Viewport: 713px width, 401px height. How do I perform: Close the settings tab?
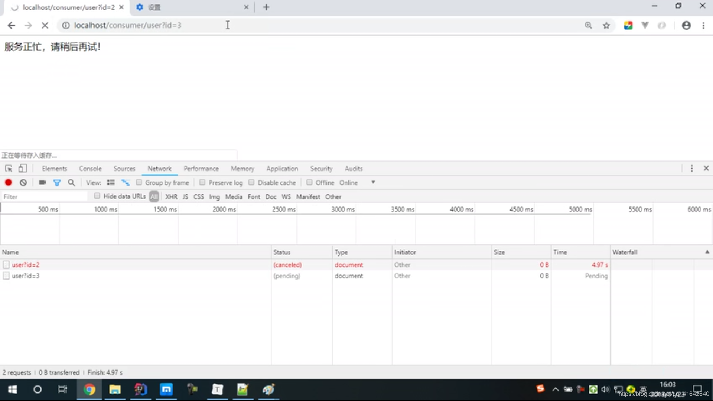[x=246, y=7]
